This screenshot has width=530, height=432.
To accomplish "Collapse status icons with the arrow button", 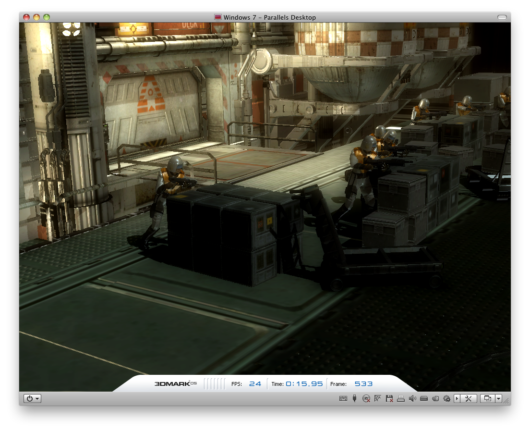I will (x=457, y=398).
